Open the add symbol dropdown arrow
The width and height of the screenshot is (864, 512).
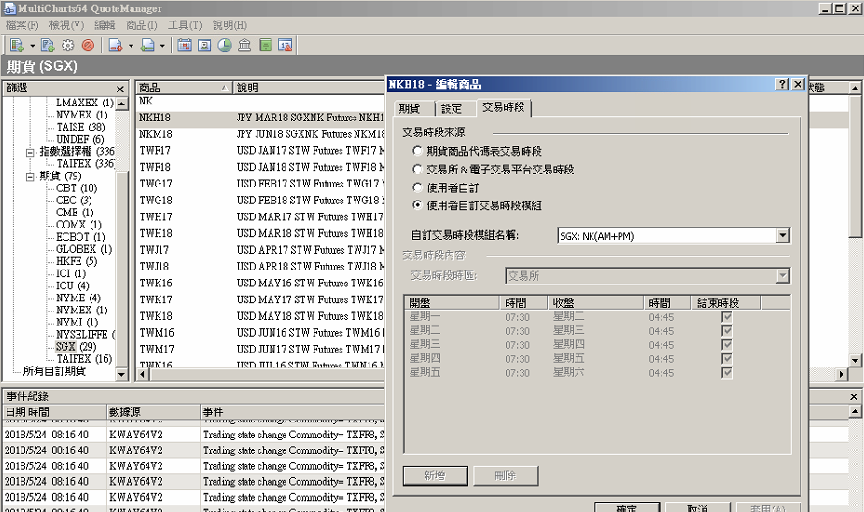(x=32, y=46)
